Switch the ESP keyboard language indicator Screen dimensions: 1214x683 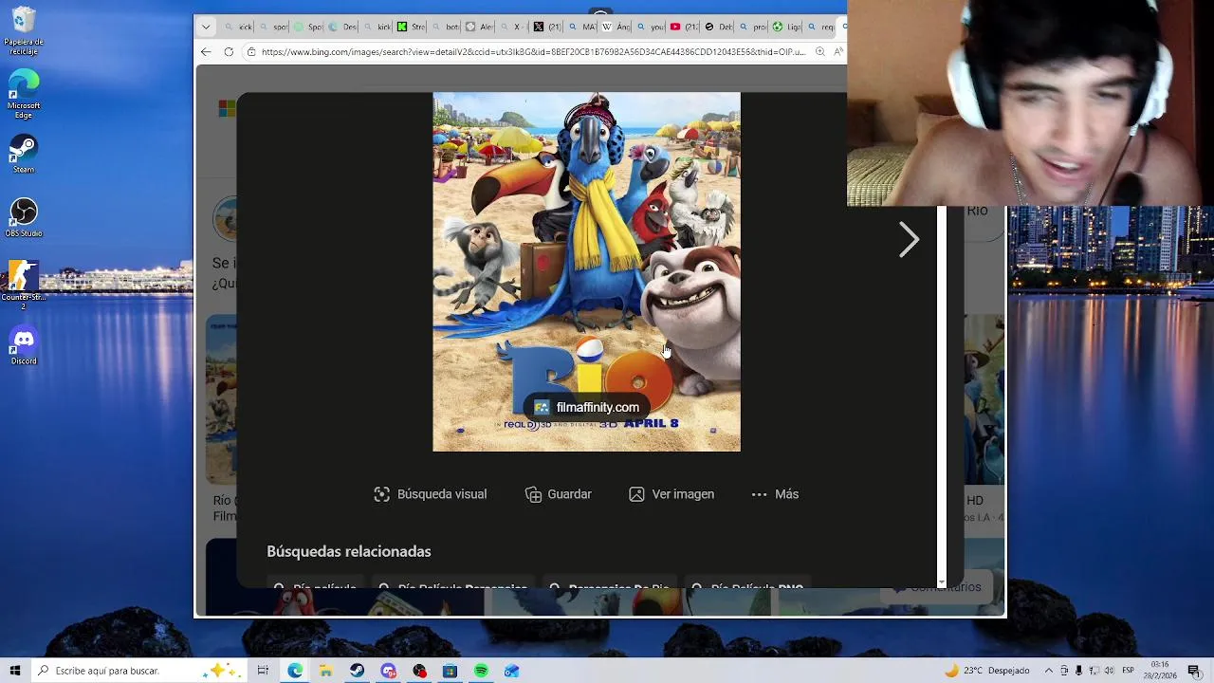pyautogui.click(x=1128, y=671)
